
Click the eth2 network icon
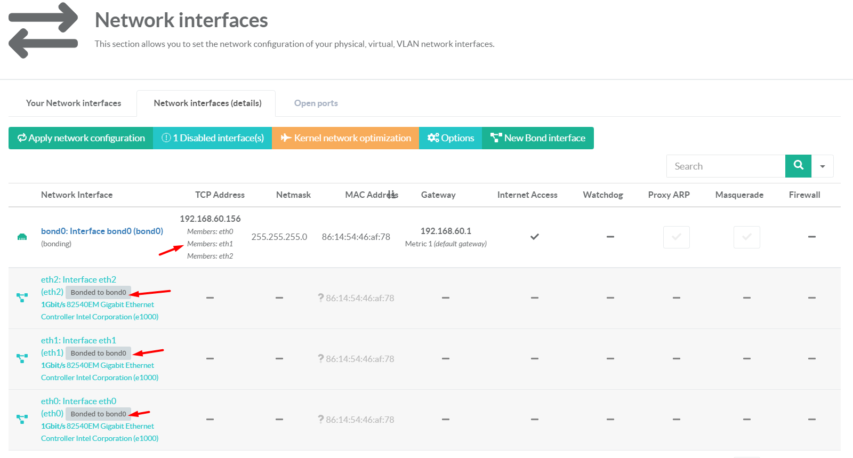pyautogui.click(x=22, y=298)
